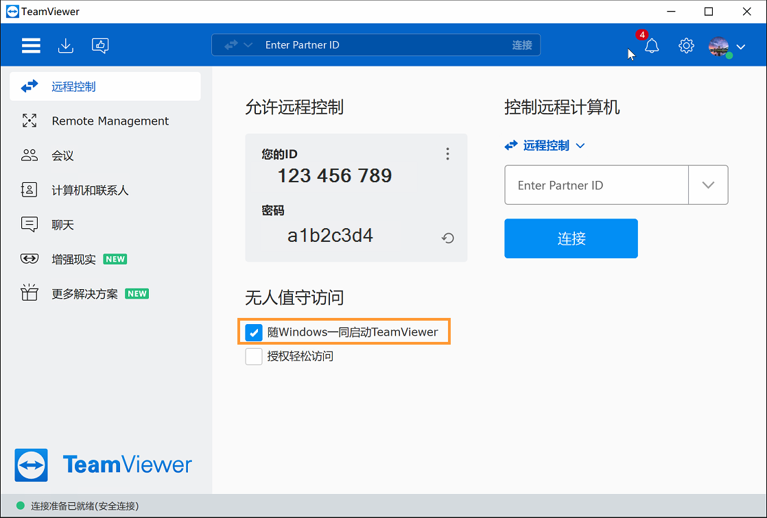Click the password a1b2c3d4
767x518 pixels.
tap(330, 236)
